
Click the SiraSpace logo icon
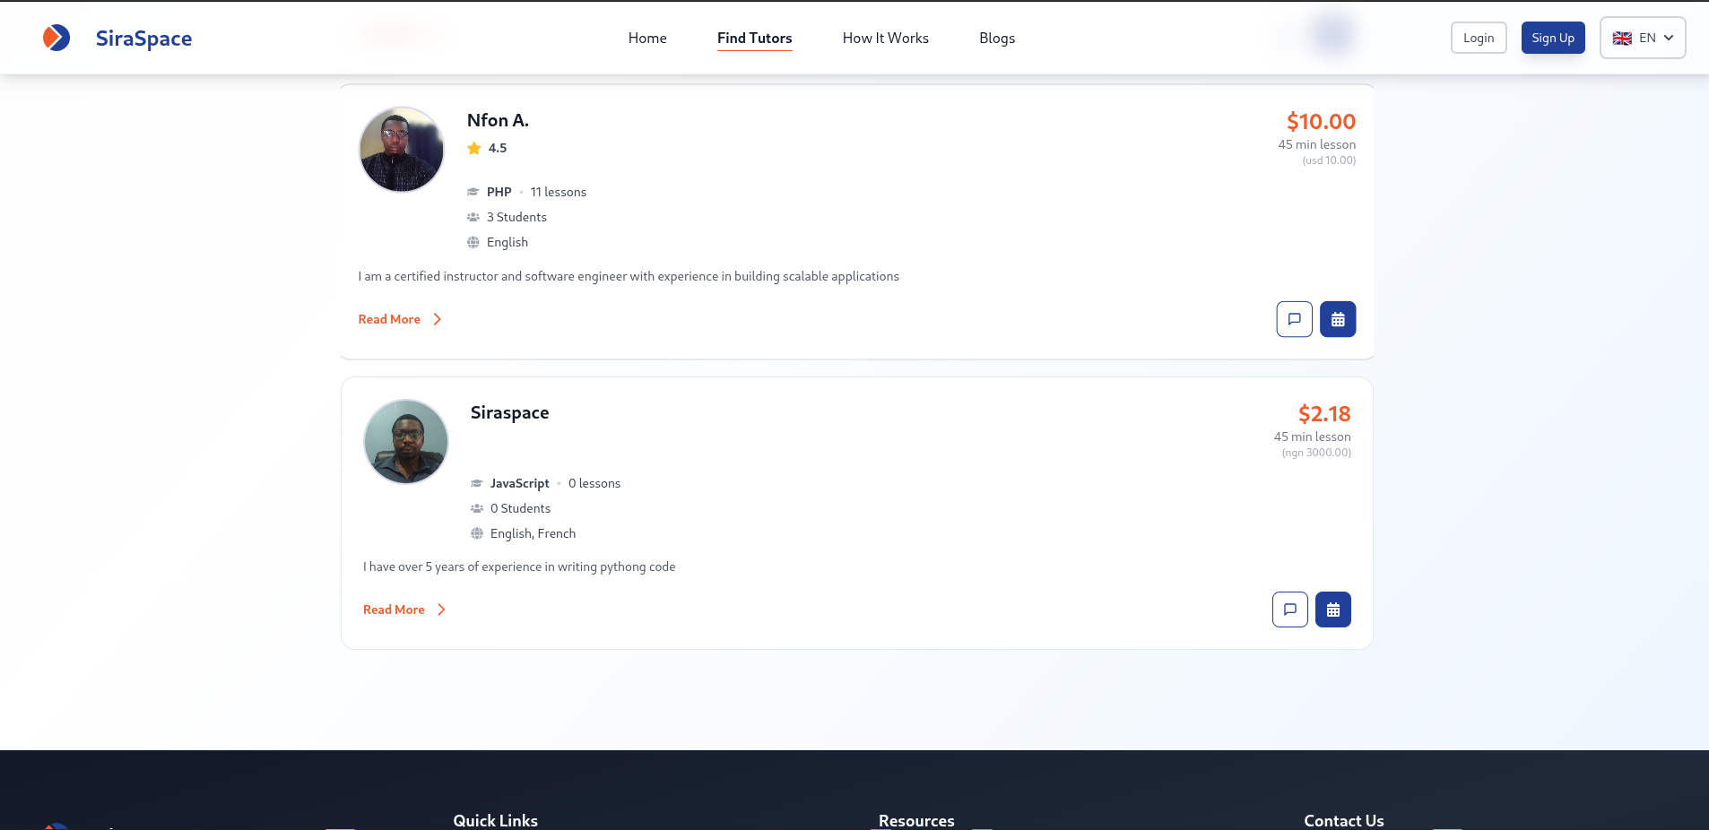(56, 38)
